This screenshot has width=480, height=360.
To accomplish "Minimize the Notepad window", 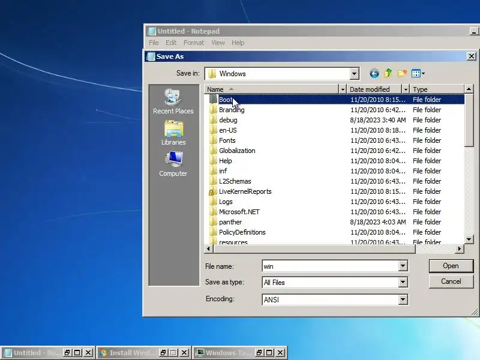I will [x=474, y=31].
